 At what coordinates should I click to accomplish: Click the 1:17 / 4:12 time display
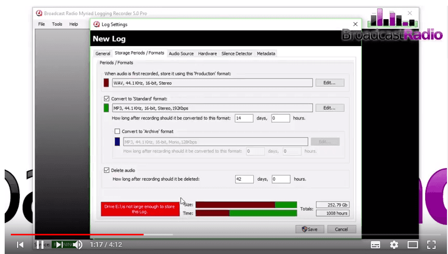point(106,245)
